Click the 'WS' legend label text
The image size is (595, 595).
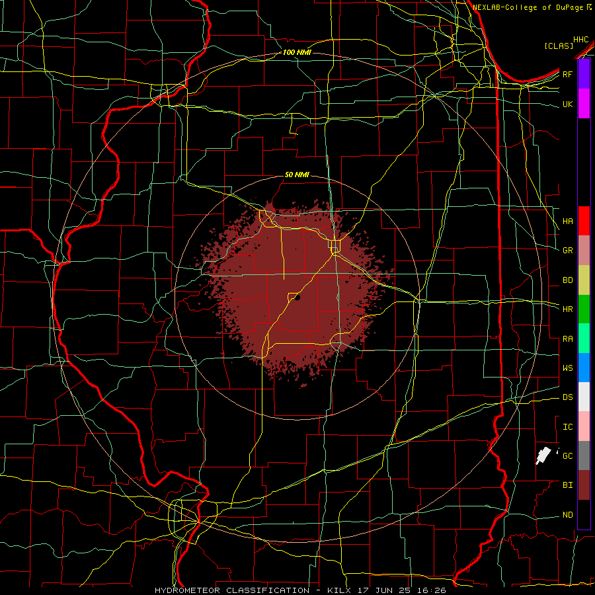568,368
